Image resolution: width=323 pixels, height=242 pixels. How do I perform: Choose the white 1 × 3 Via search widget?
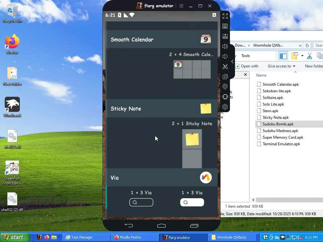[192, 202]
